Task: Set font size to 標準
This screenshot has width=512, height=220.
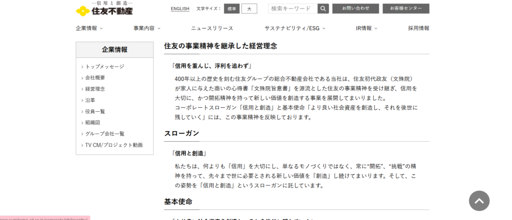Action: [231, 9]
